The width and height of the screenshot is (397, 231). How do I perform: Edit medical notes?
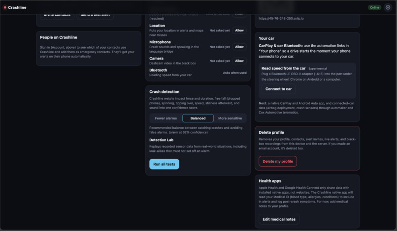pyautogui.click(x=279, y=219)
